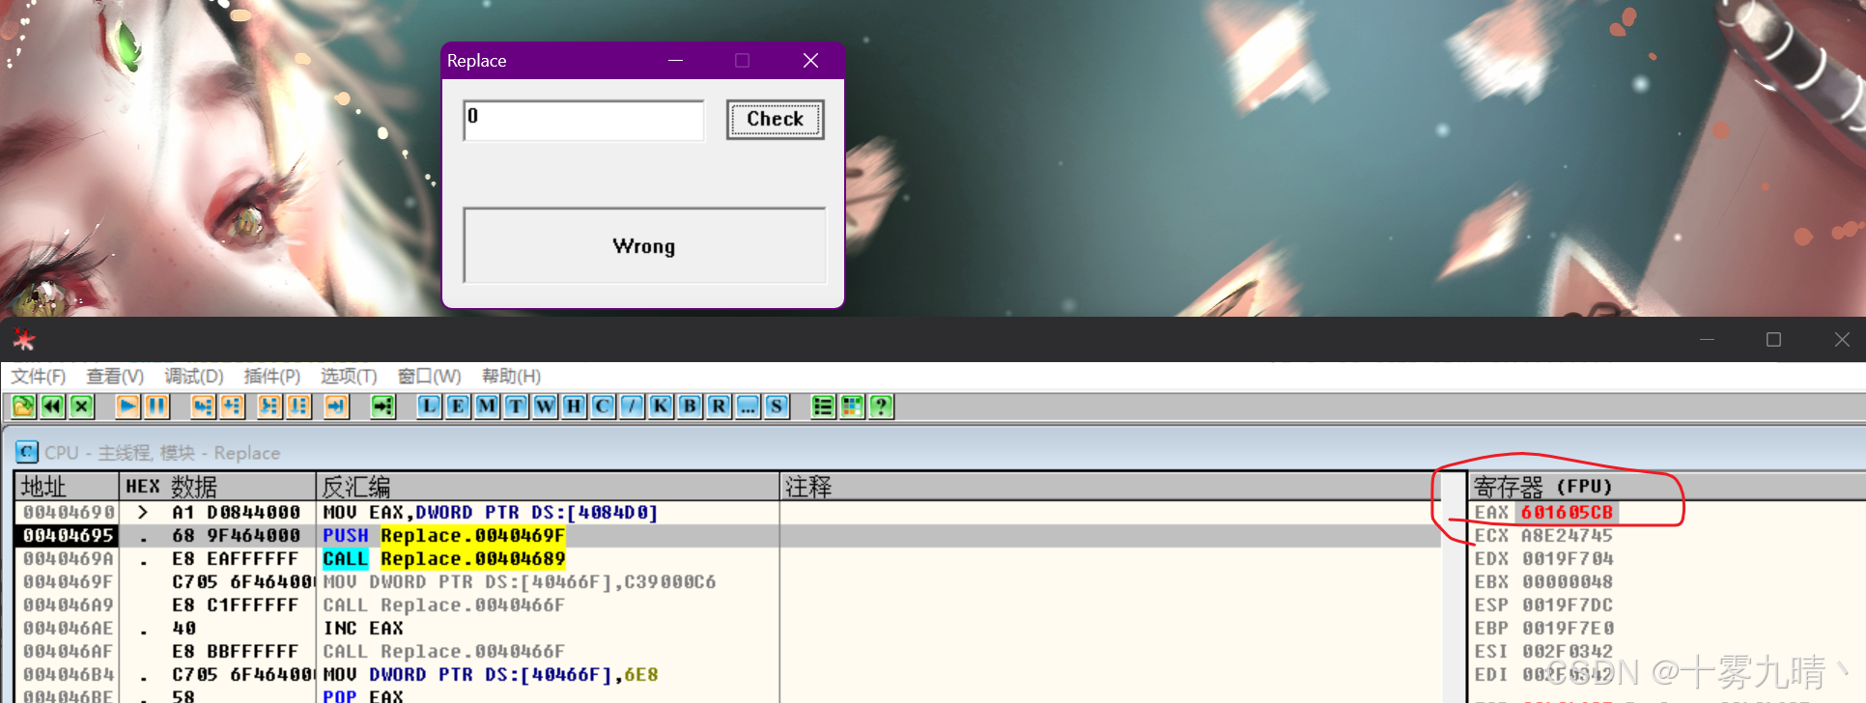Image resolution: width=1866 pixels, height=703 pixels.
Task: Select EDX register value 0019F704
Action: (1568, 559)
